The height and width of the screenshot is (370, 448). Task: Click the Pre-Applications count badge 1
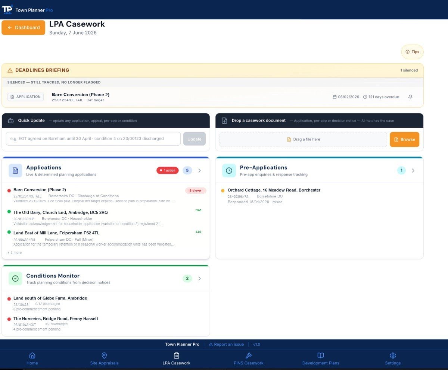401,170
